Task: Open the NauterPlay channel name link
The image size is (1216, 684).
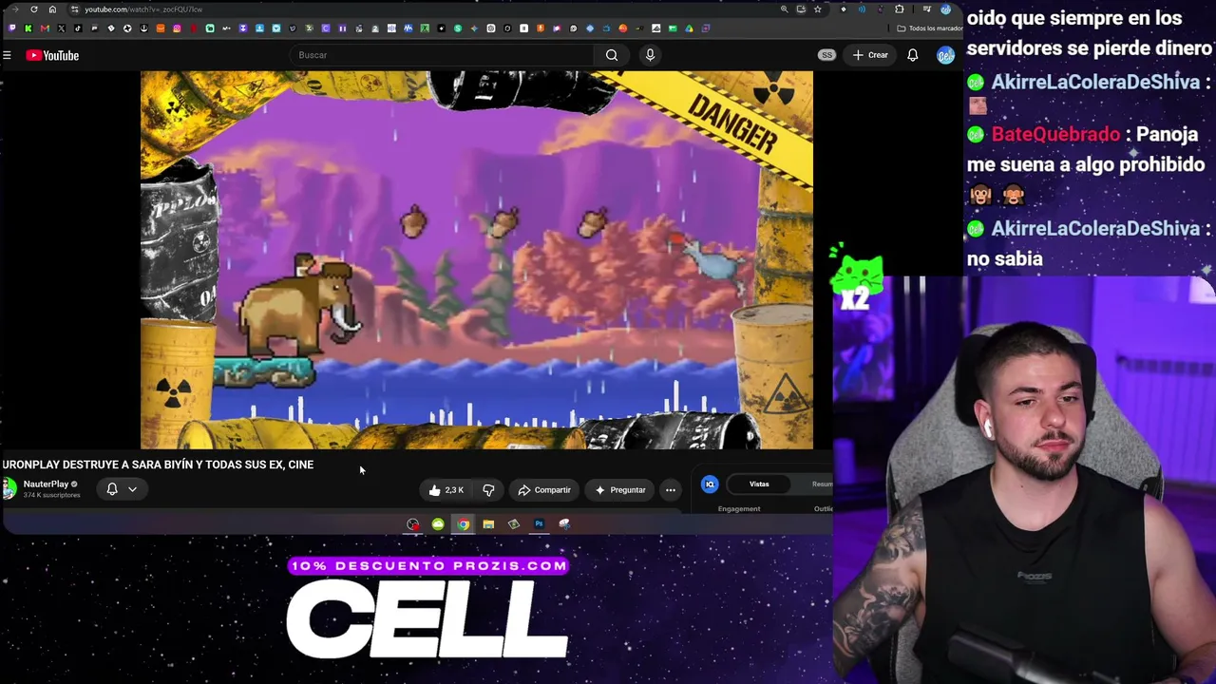Action: [x=46, y=484]
